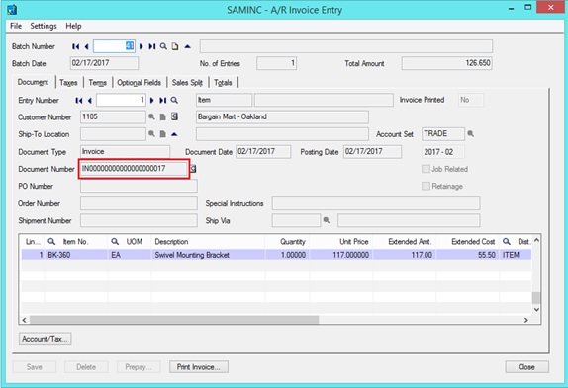568x388 pixels.
Task: Click new Ship-To Location page icon
Action: pos(163,134)
